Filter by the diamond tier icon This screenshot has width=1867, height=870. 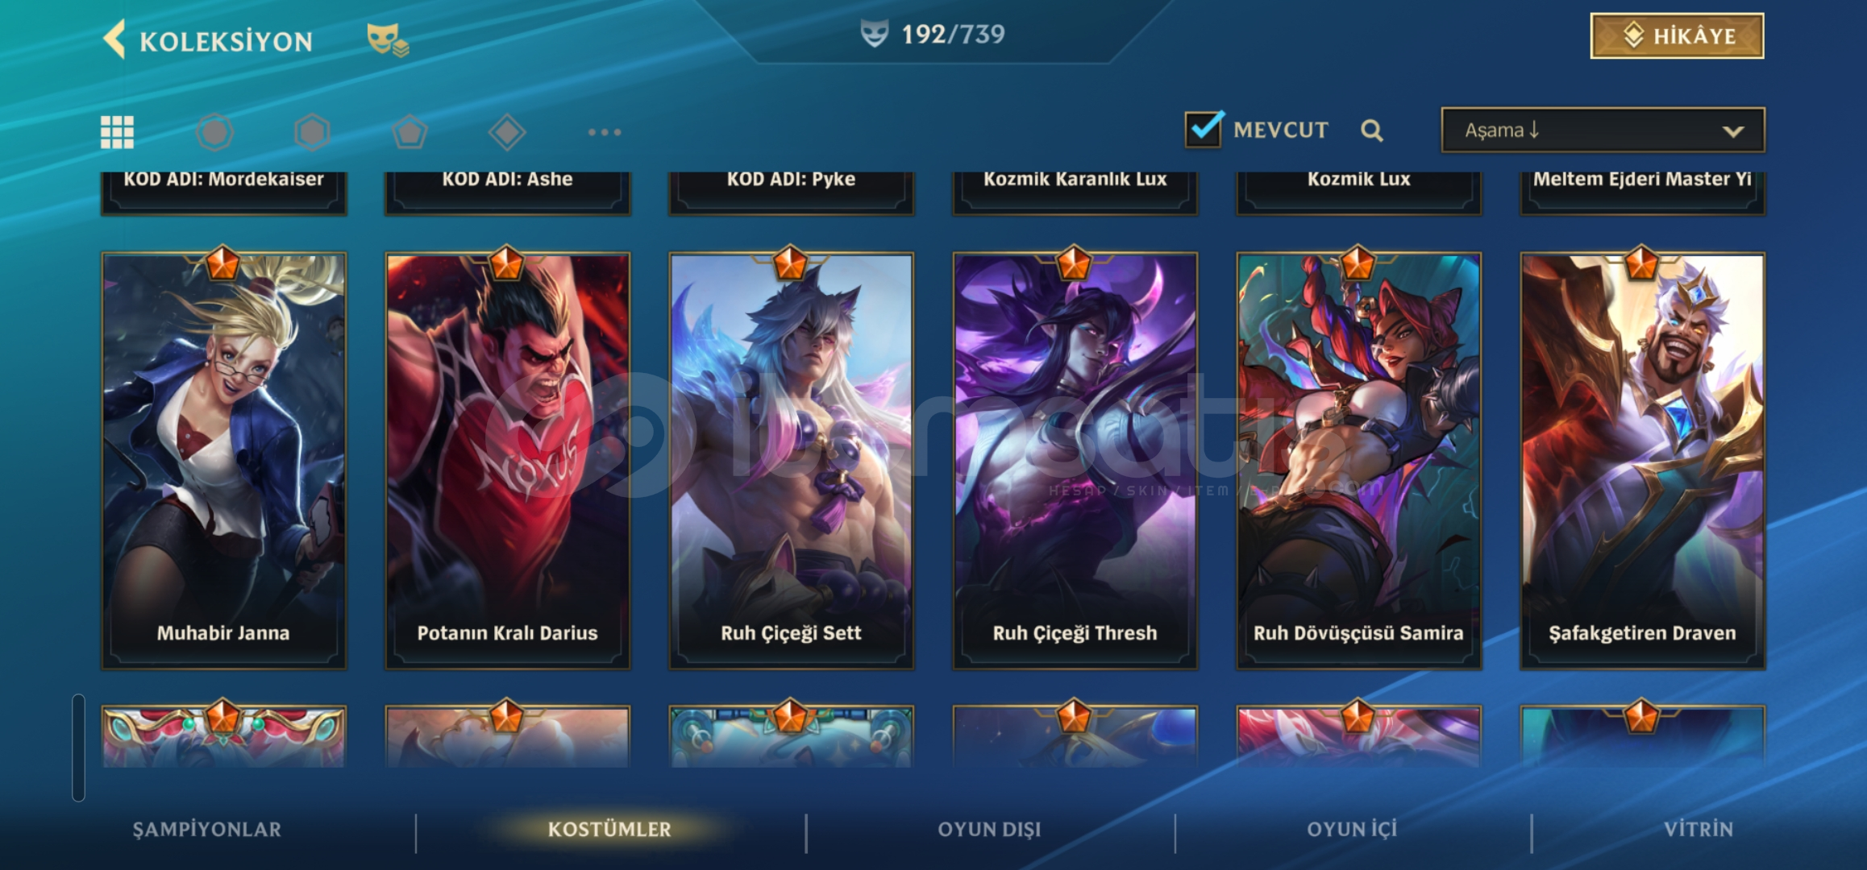[x=507, y=132]
